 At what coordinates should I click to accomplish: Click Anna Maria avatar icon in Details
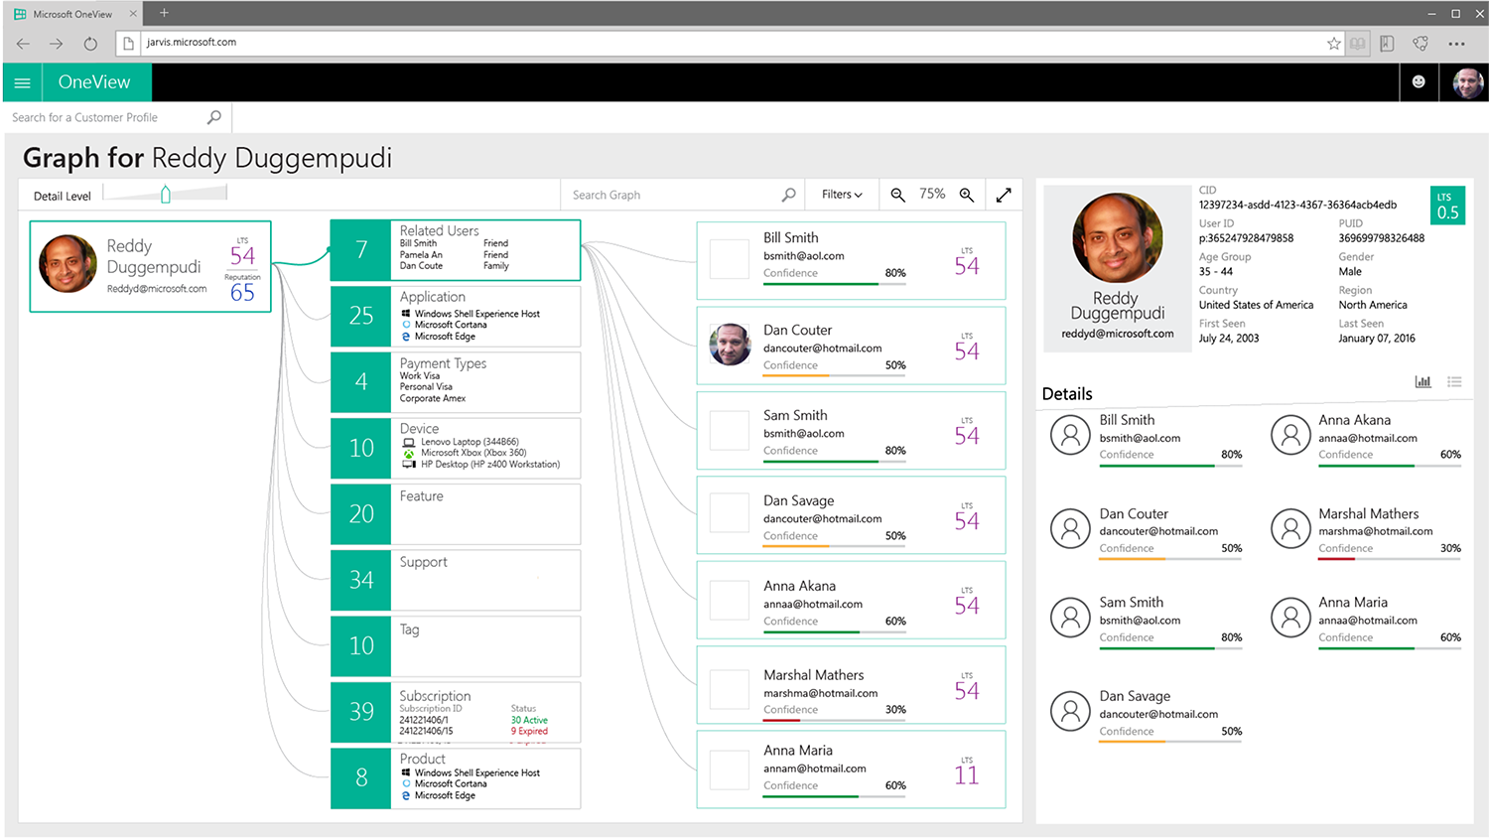[x=1290, y=618]
